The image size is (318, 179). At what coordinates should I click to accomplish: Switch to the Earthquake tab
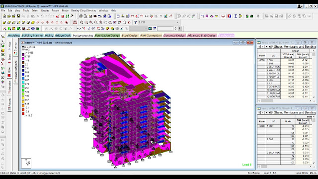[x=226, y=35]
